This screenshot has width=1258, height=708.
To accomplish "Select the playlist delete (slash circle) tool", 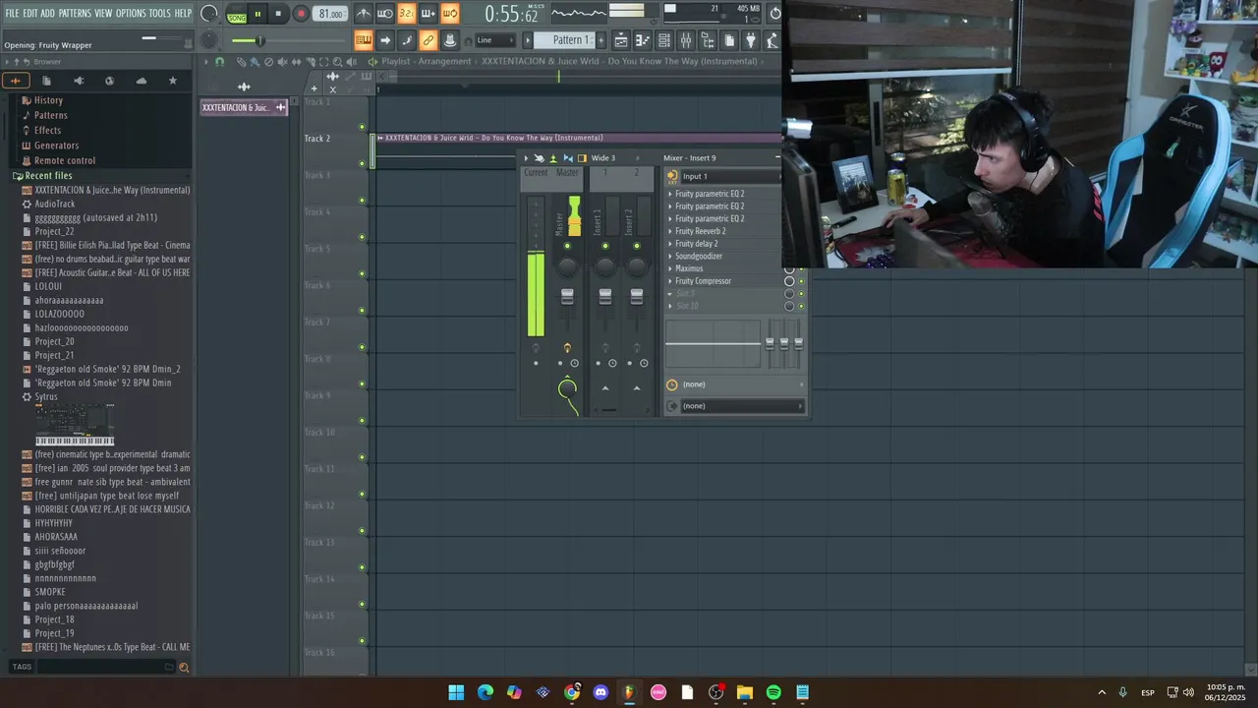I will (x=269, y=62).
